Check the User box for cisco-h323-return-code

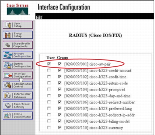[49, 83]
